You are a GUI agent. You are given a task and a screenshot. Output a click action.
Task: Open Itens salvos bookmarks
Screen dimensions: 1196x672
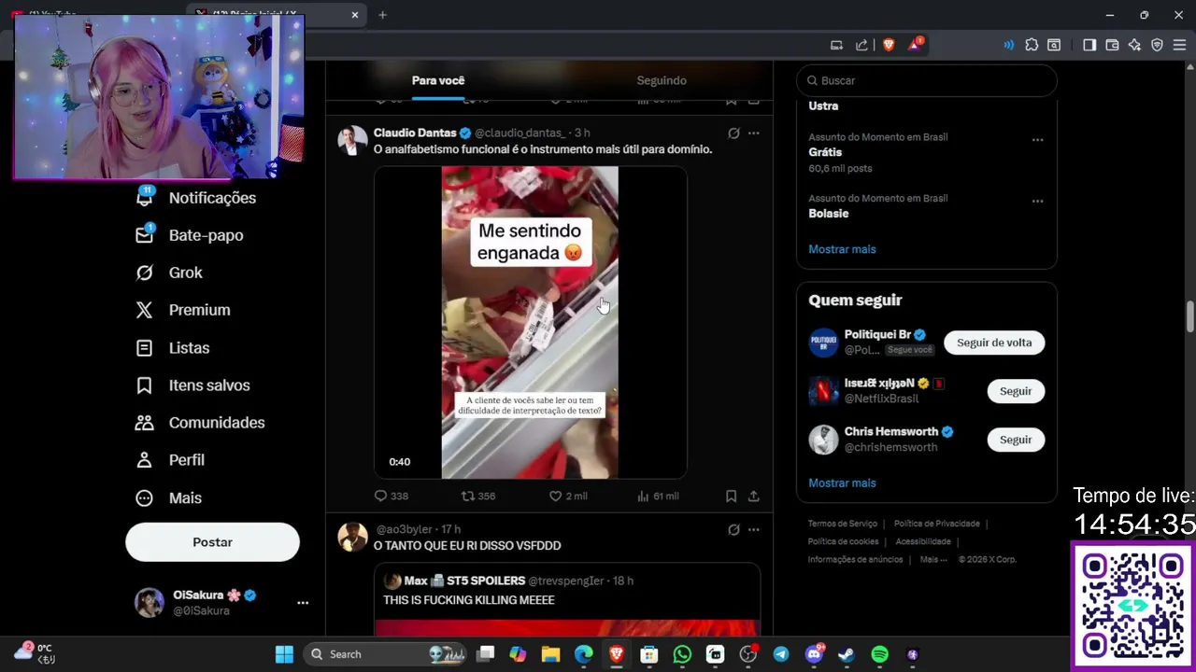click(193, 385)
